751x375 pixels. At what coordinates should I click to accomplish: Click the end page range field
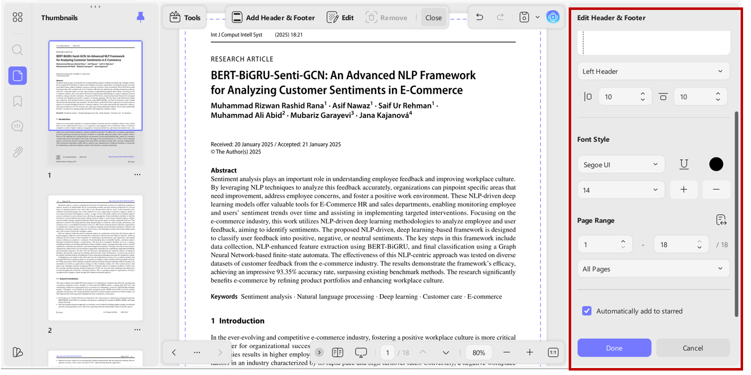(682, 244)
